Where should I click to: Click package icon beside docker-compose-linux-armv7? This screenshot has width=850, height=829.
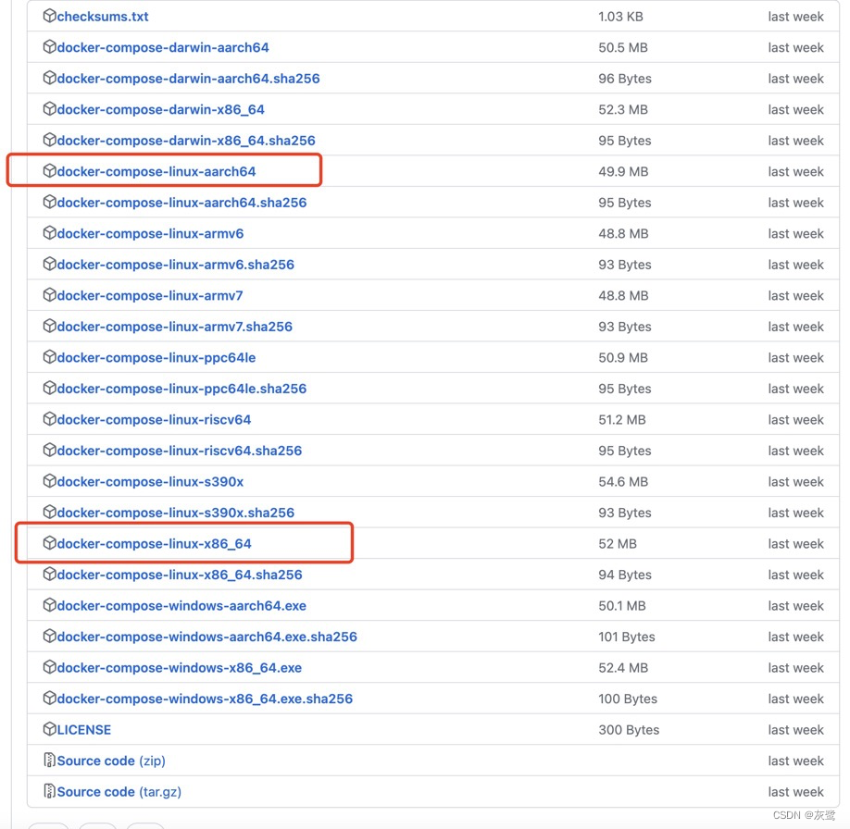pos(49,295)
